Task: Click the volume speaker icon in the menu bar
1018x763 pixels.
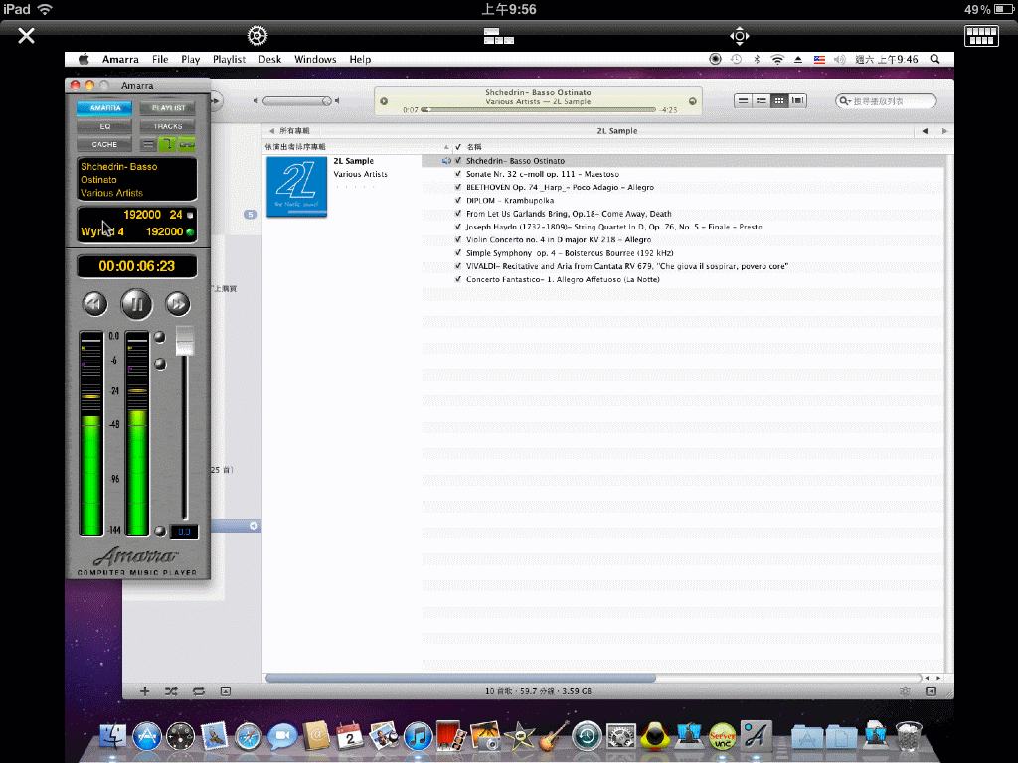Action: click(840, 59)
